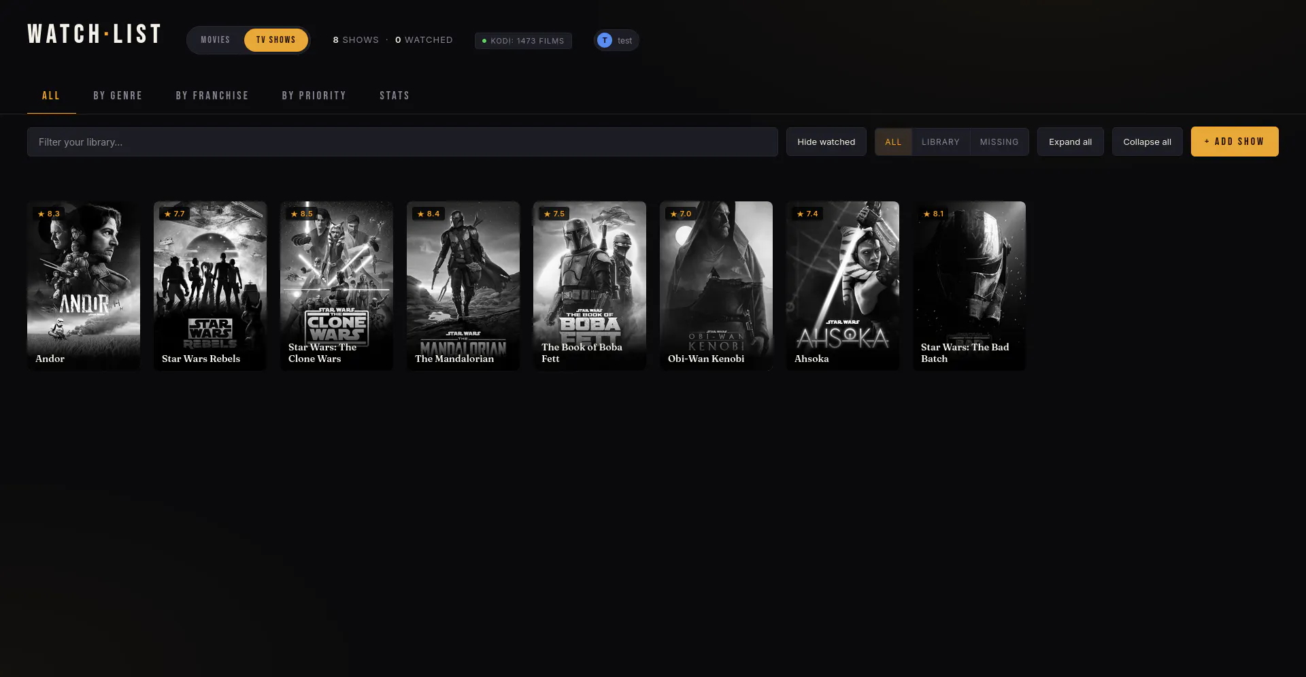Select the ALL availability filter
Viewport: 1306px width, 677px height.
coord(893,142)
